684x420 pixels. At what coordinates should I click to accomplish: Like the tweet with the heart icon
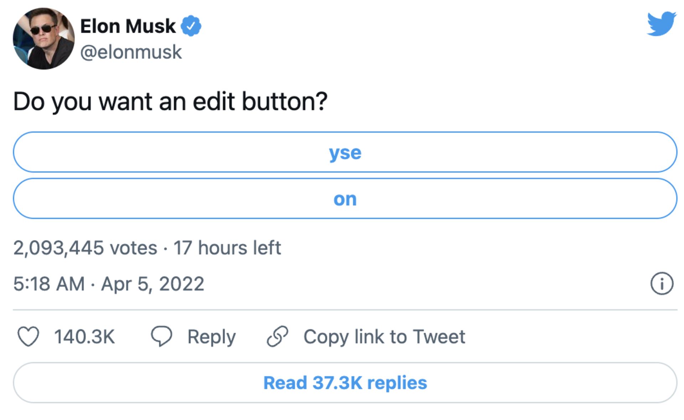28,336
